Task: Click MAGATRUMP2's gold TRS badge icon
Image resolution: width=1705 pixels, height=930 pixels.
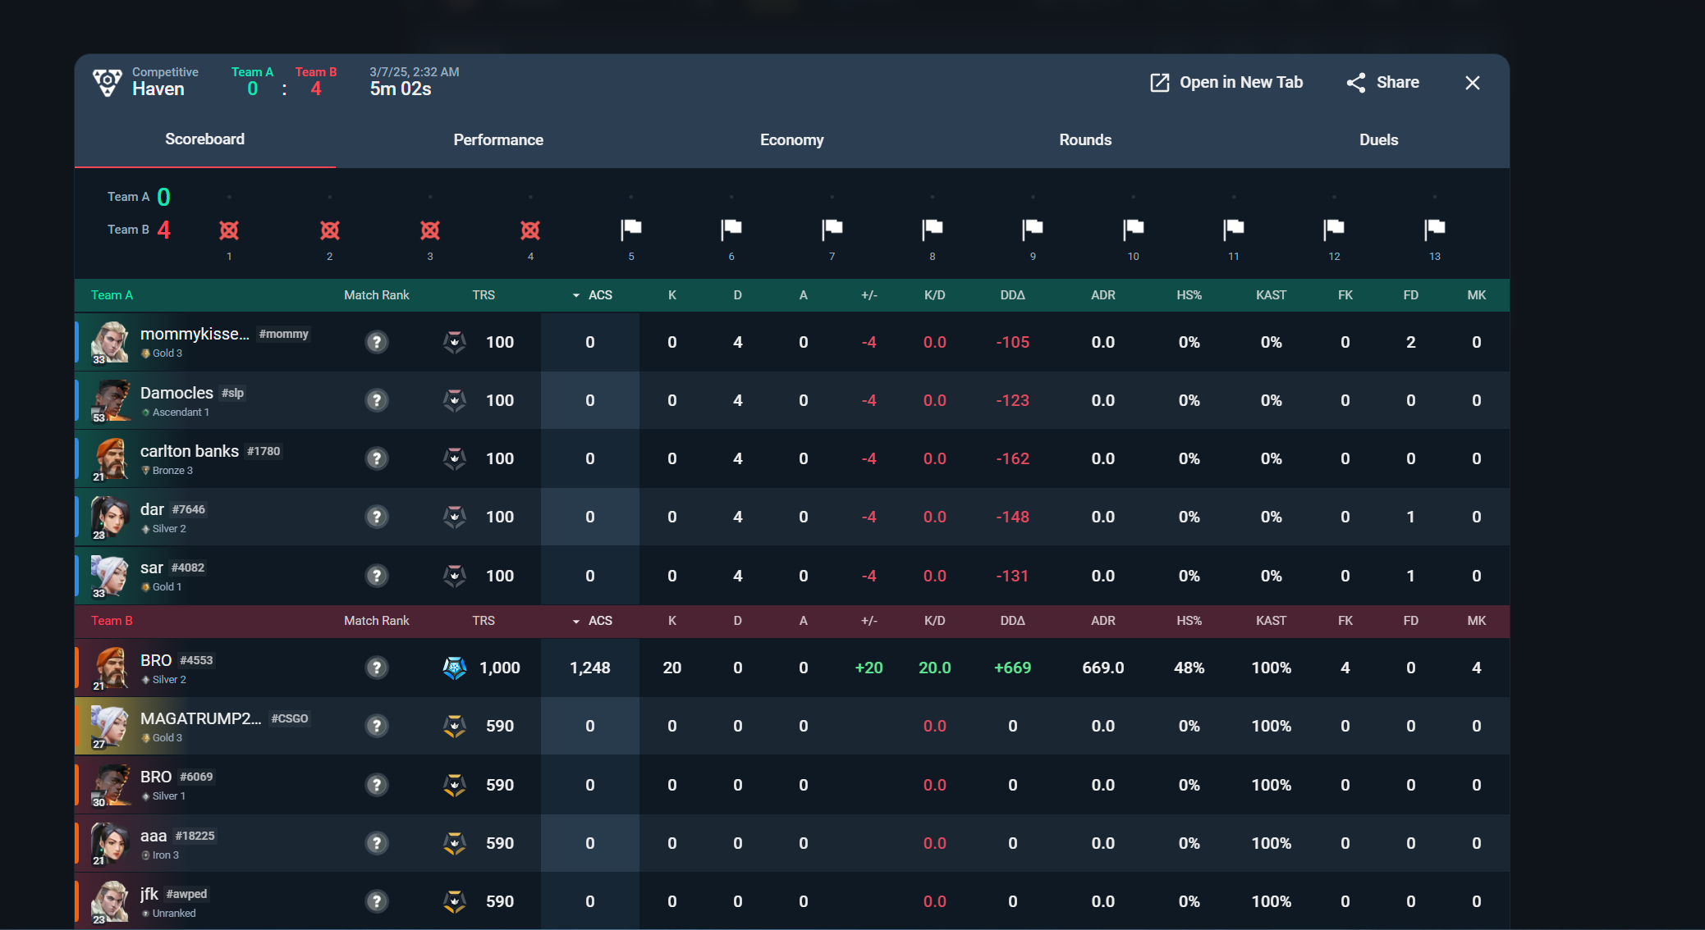Action: click(455, 726)
